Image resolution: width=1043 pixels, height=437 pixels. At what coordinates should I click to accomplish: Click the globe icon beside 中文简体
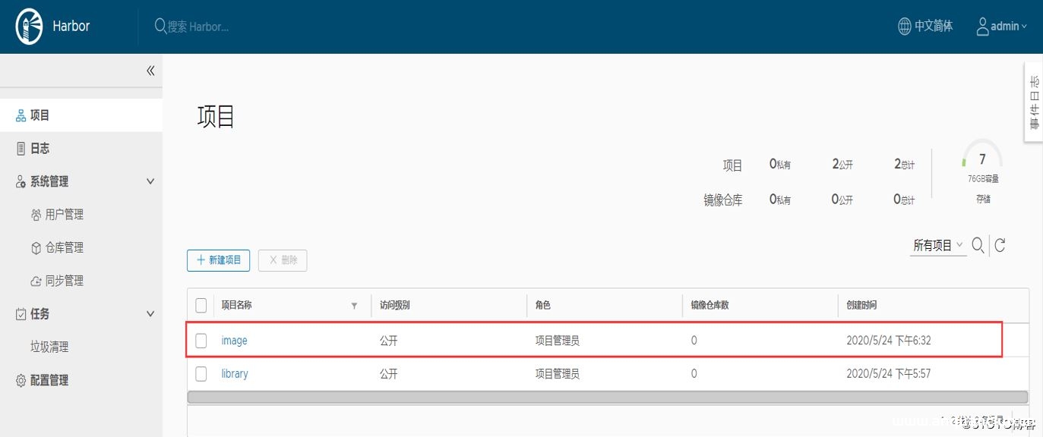click(x=903, y=25)
